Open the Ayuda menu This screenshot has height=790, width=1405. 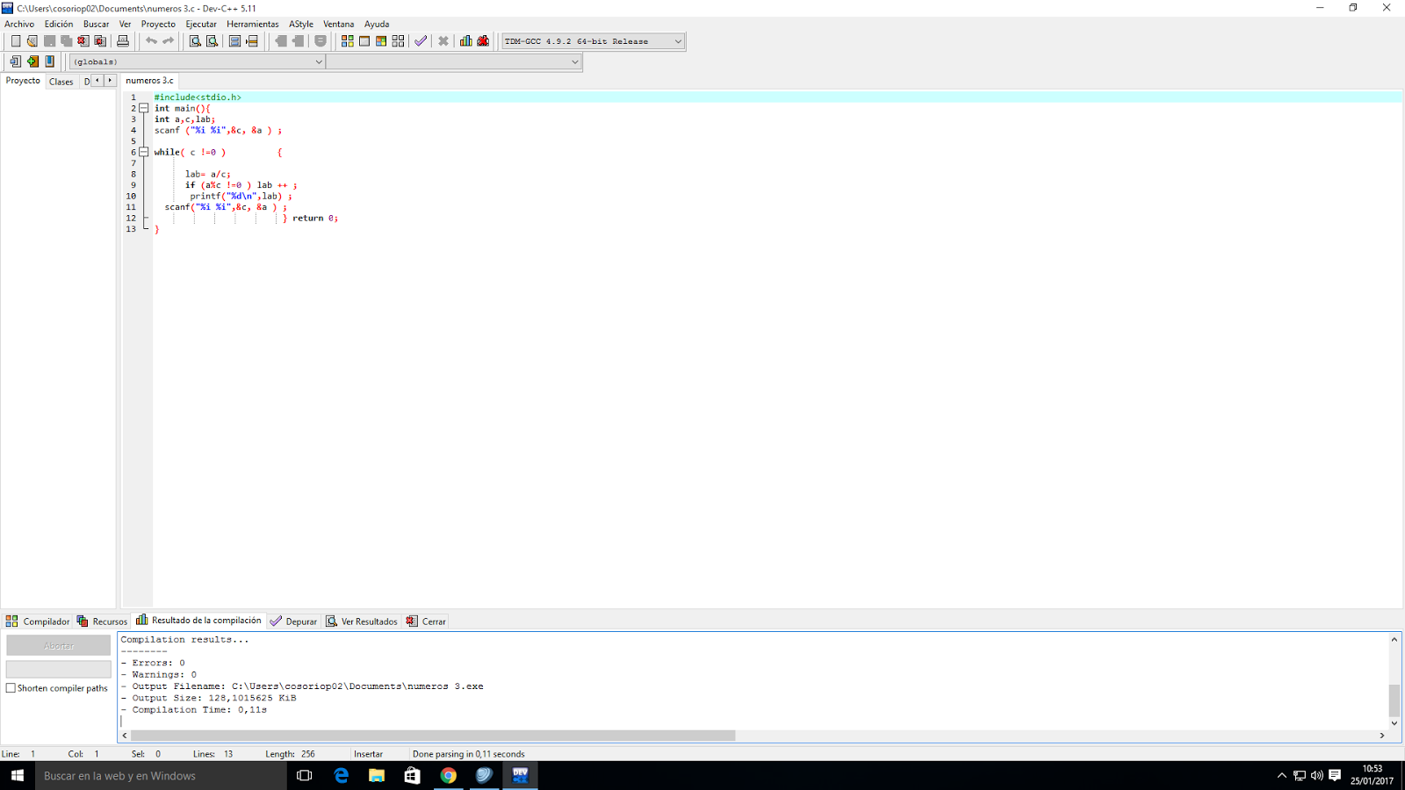(377, 24)
